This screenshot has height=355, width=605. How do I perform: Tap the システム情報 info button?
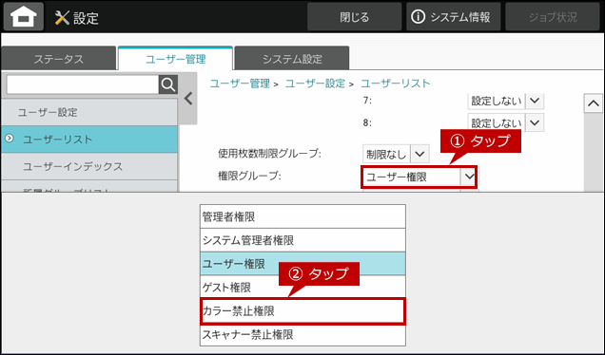click(454, 17)
